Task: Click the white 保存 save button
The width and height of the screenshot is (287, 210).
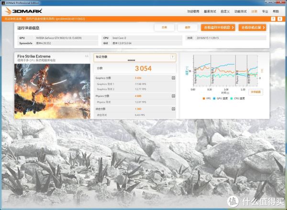Action: click(x=188, y=27)
